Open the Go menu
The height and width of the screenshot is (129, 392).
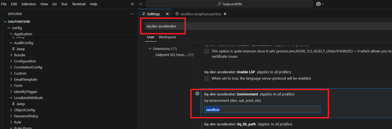pos(55,4)
